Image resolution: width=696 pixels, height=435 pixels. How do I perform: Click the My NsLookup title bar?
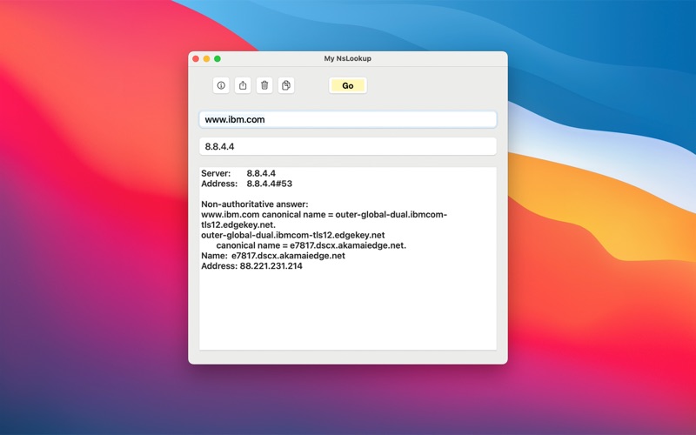347,58
